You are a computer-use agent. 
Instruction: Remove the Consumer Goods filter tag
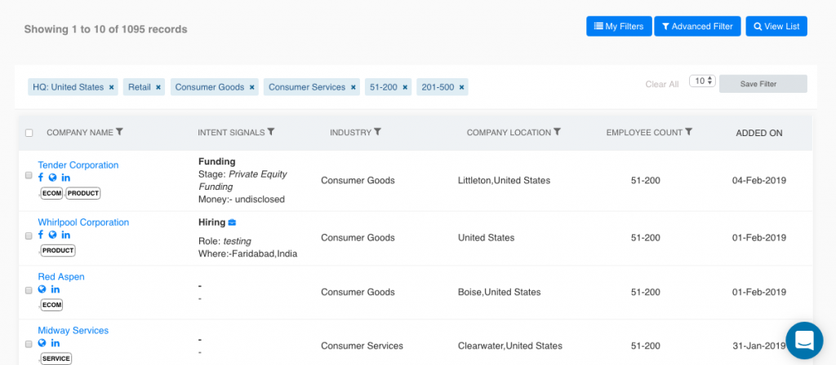251,87
